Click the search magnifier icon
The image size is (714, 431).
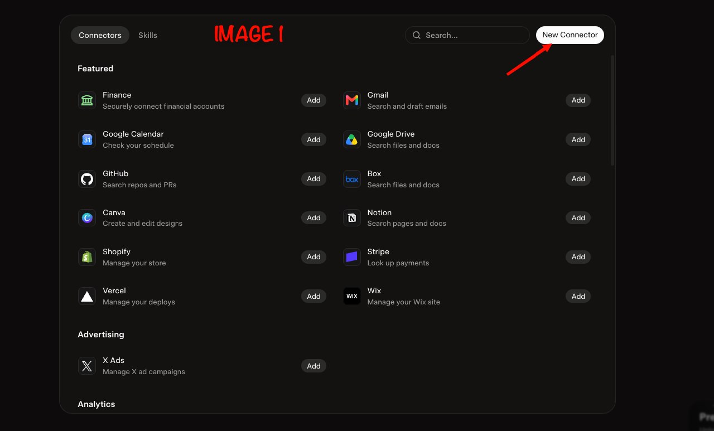click(x=417, y=35)
